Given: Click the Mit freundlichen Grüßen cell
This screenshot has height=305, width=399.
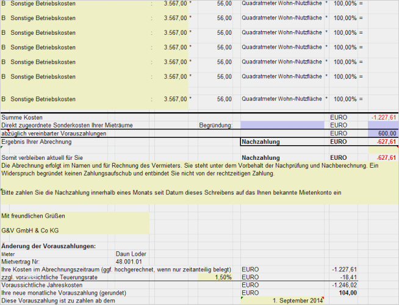Looking at the screenshot, I should point(33,216).
